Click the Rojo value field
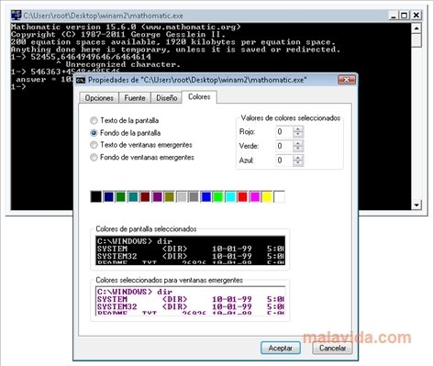 tap(284, 132)
